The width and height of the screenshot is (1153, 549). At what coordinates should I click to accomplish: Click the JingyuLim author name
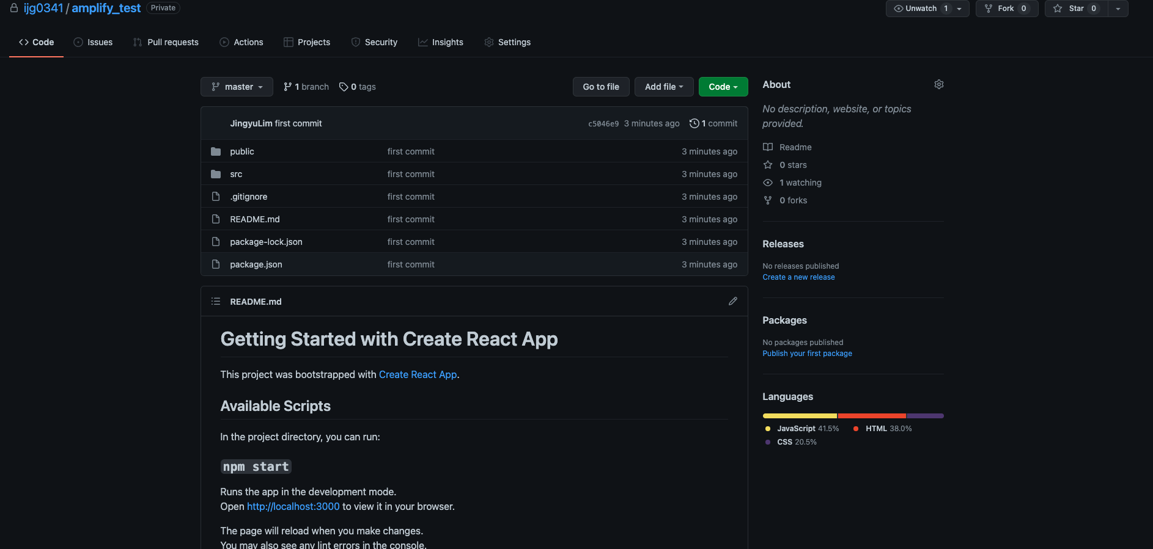(251, 123)
